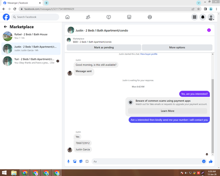The image size is (220, 176).
Task: Choose a GIF icon
Action: coord(87,161)
